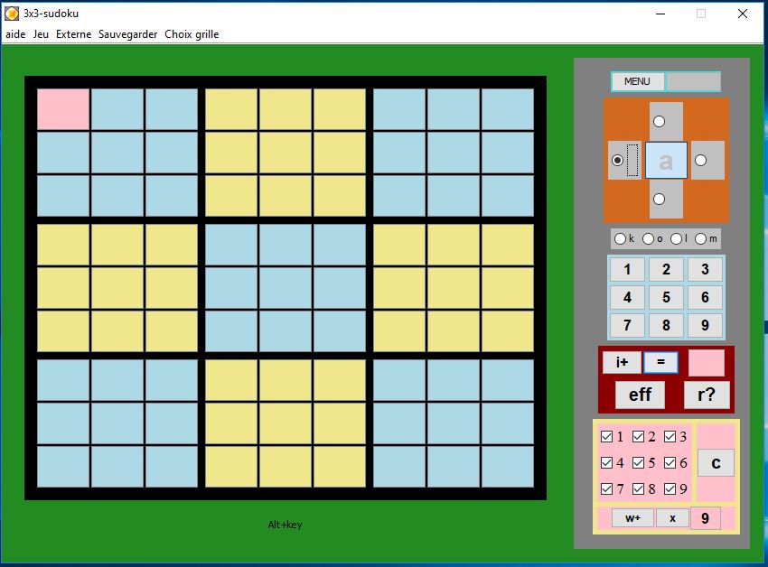Screen dimensions: 768x567
Task: Click the central a cell of the navigation pad
Action: click(664, 159)
